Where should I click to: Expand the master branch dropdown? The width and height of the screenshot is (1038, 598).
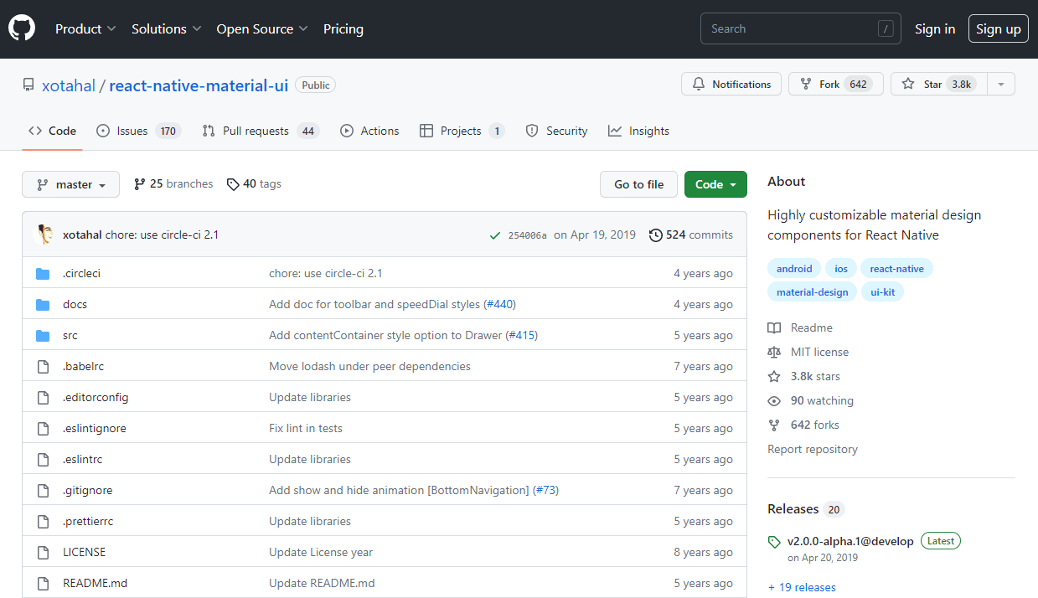70,184
